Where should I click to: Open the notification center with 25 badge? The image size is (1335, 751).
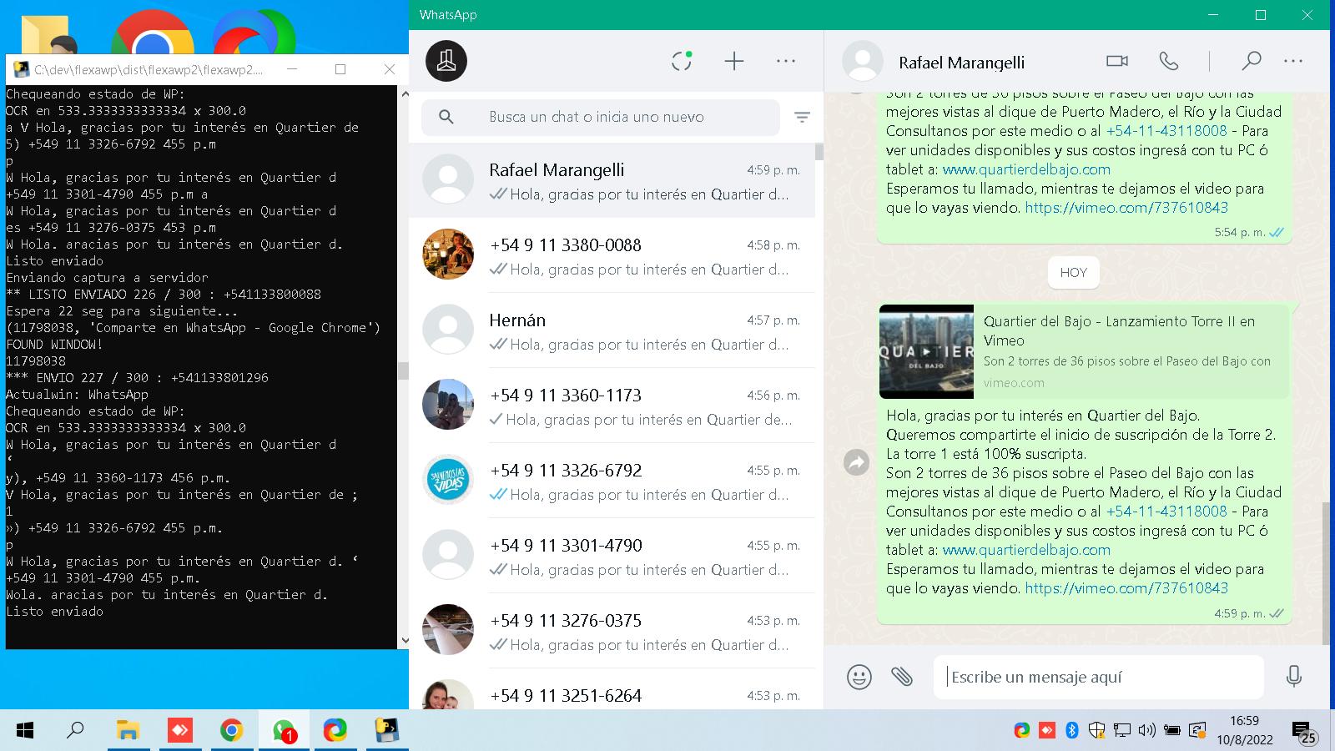pos(1304,733)
